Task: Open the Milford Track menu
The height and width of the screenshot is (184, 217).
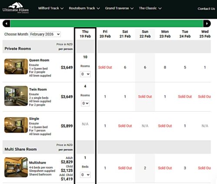Action: pos(51,8)
